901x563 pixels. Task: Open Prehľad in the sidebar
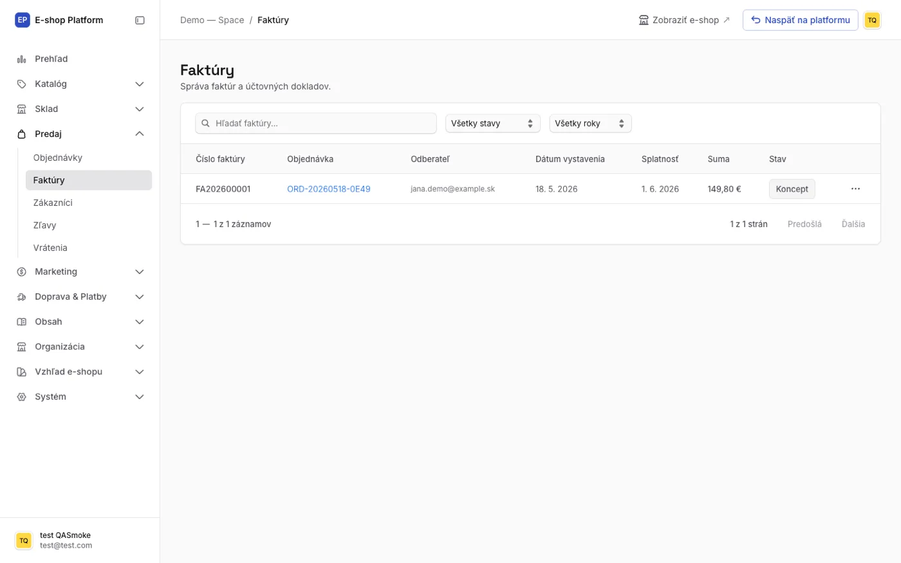click(80, 59)
